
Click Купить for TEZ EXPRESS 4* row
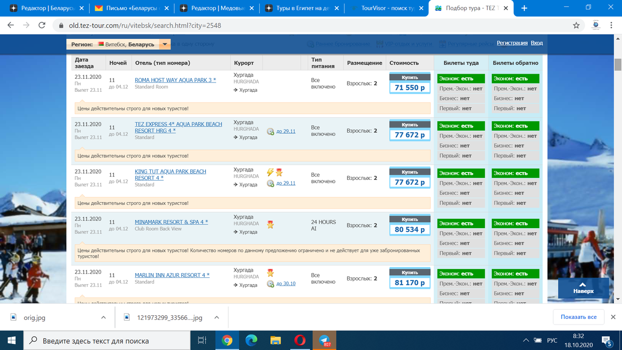[409, 125]
